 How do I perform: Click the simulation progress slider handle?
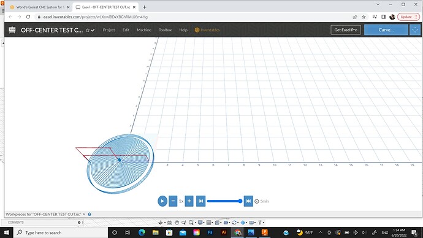click(x=240, y=201)
